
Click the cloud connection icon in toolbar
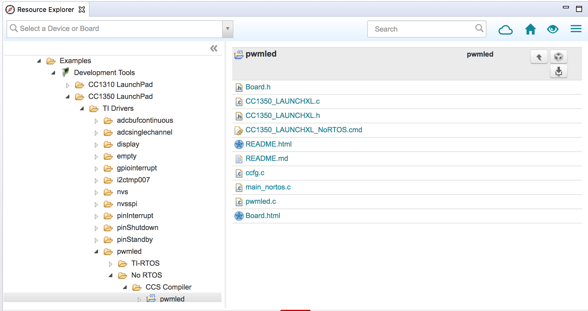point(506,29)
